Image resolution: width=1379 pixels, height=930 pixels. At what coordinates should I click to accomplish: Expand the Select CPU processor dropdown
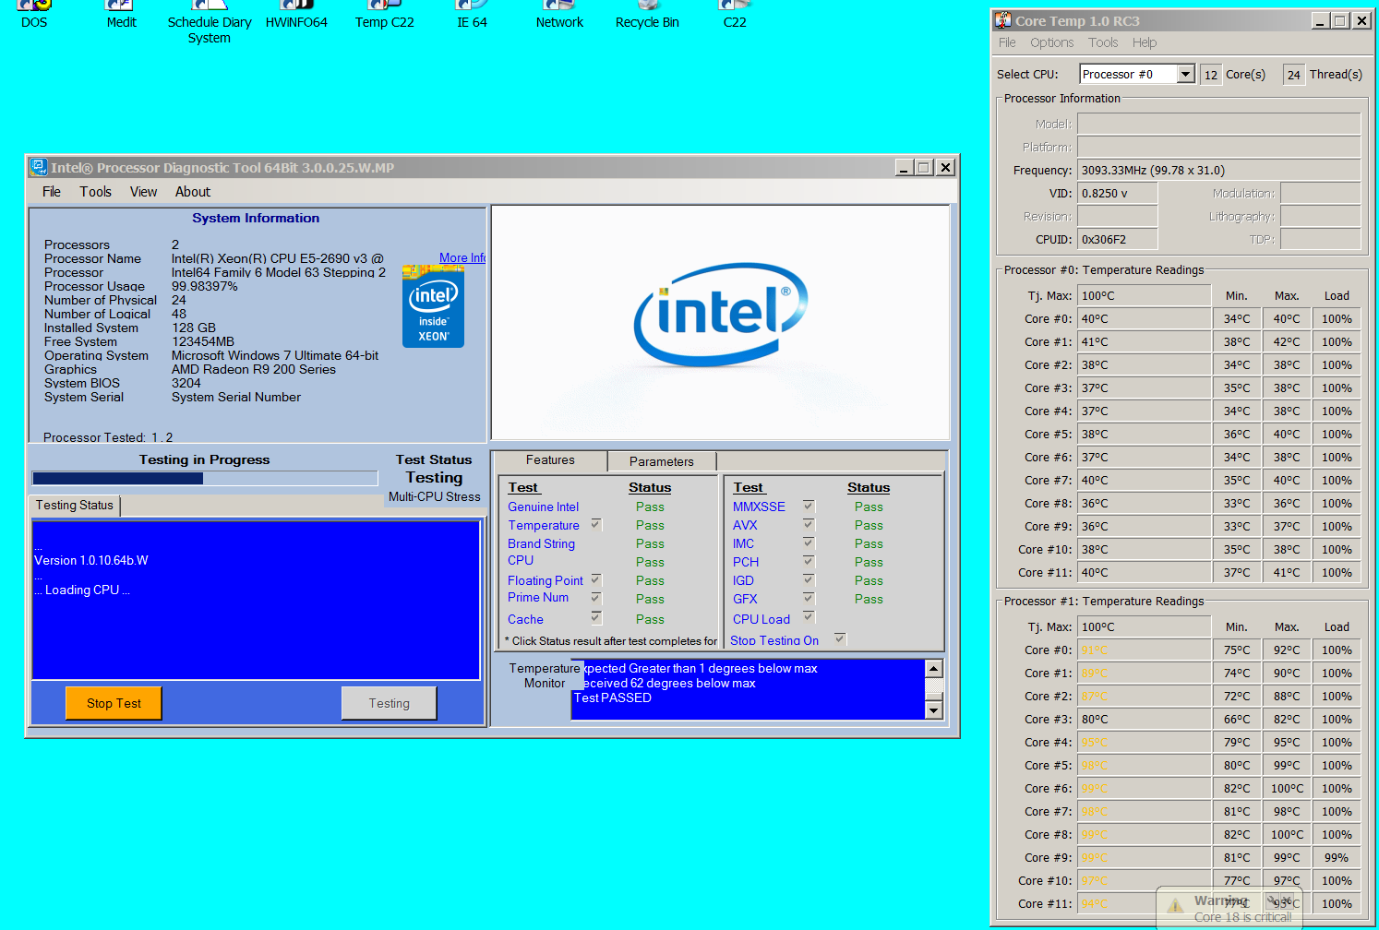pyautogui.click(x=1186, y=75)
